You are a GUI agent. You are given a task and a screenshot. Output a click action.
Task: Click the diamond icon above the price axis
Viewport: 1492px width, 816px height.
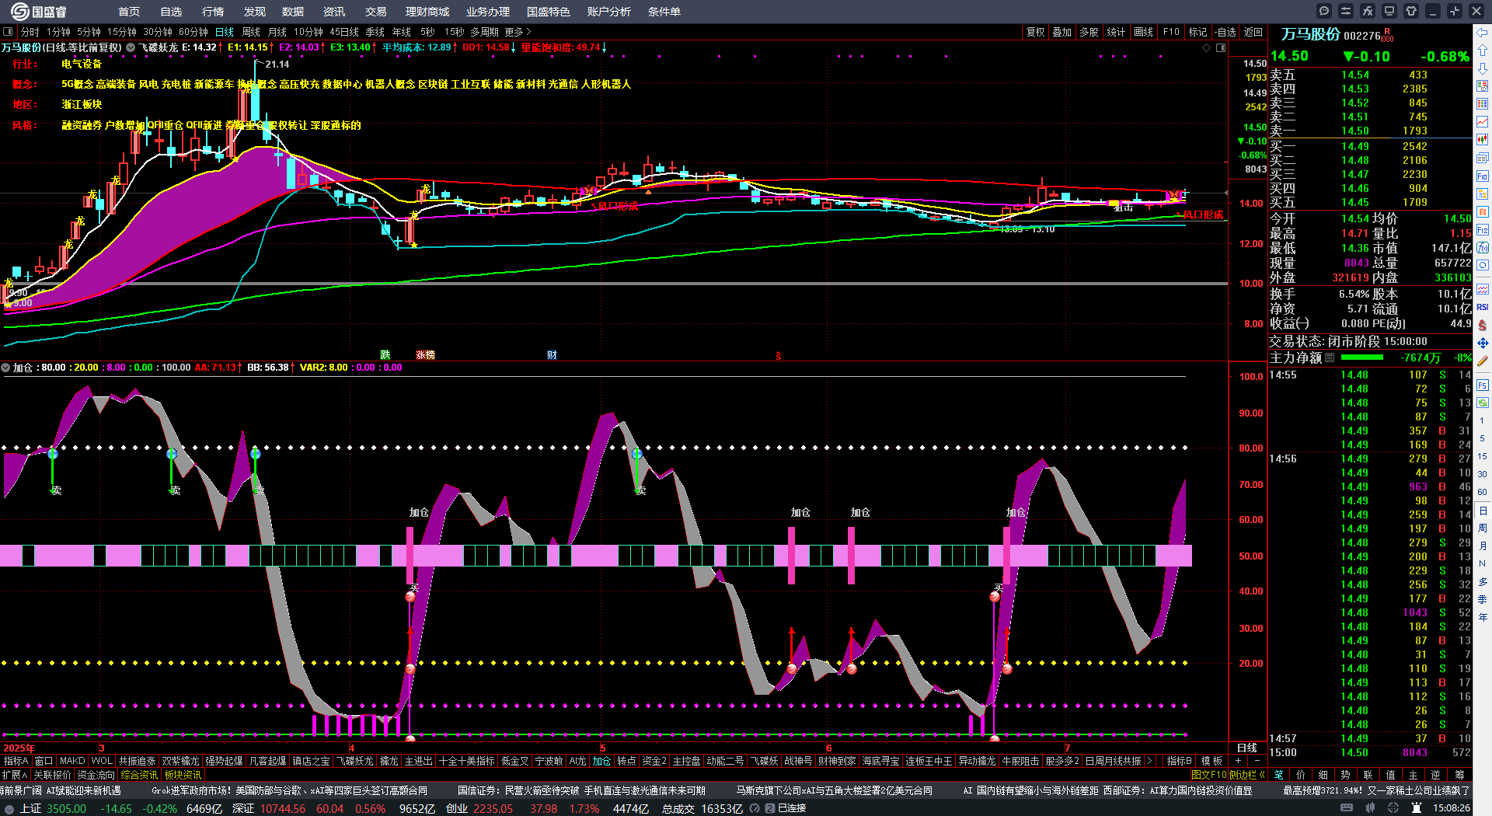click(x=1207, y=47)
